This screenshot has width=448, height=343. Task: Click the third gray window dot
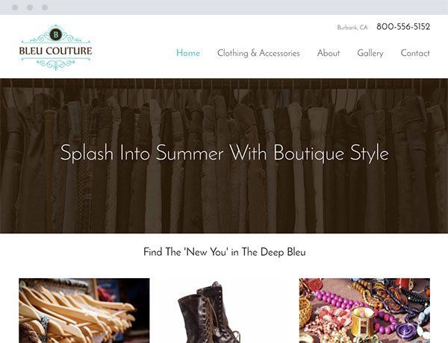click(x=45, y=7)
